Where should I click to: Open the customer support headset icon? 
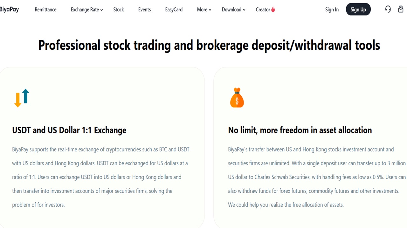[388, 9]
